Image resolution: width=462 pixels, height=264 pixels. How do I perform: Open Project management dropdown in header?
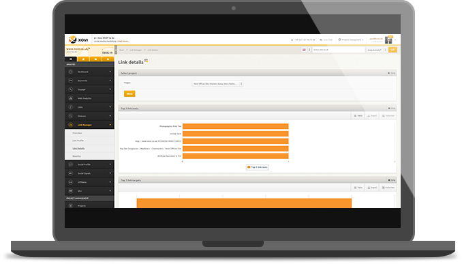[351, 40]
